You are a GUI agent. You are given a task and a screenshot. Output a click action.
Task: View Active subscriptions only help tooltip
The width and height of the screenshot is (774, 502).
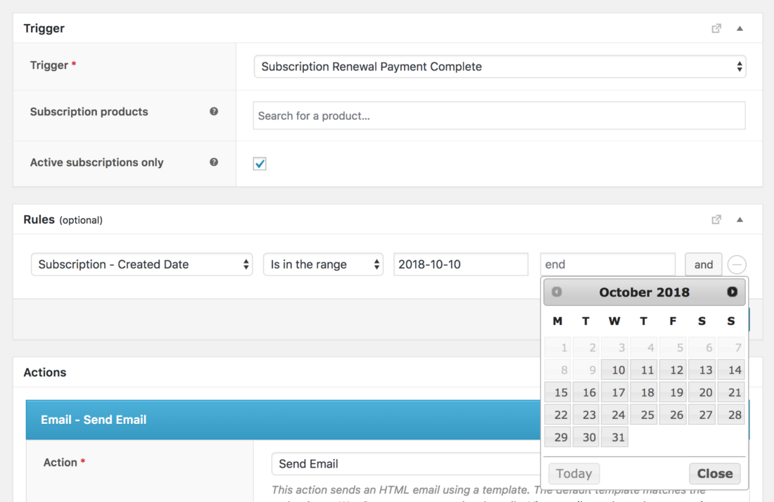pyautogui.click(x=213, y=162)
